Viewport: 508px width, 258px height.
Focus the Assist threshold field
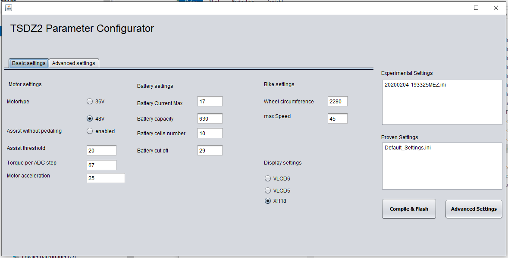tap(101, 150)
